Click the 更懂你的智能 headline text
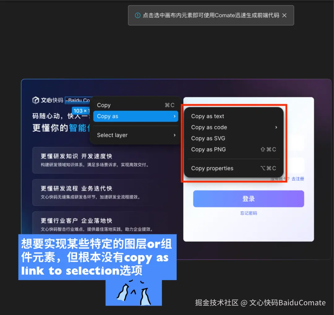The width and height of the screenshot is (334, 315). point(61,128)
